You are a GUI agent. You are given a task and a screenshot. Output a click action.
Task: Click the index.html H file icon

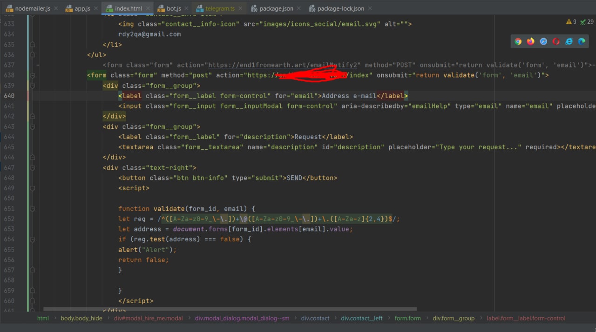click(109, 8)
